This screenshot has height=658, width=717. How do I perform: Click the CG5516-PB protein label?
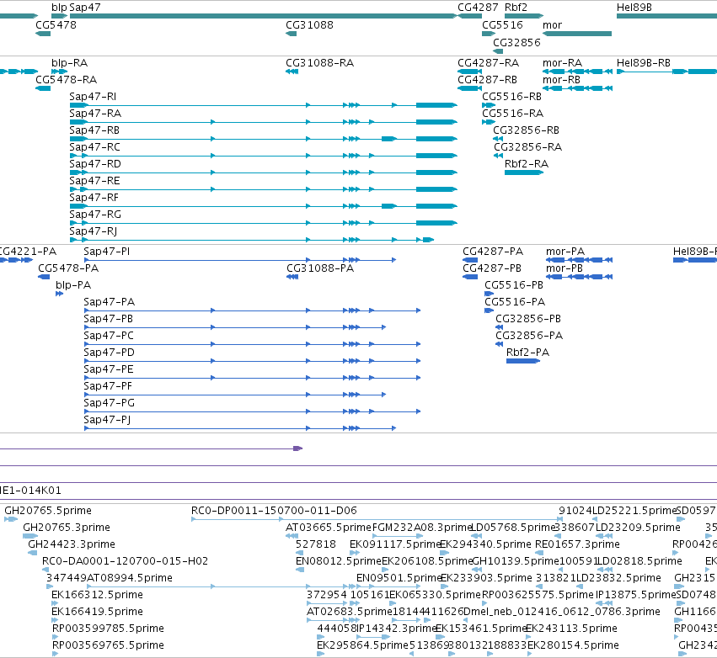tap(514, 285)
